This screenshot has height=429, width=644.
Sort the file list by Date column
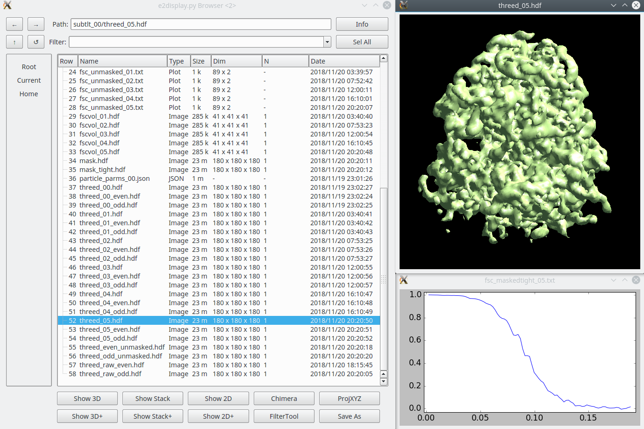coord(343,61)
